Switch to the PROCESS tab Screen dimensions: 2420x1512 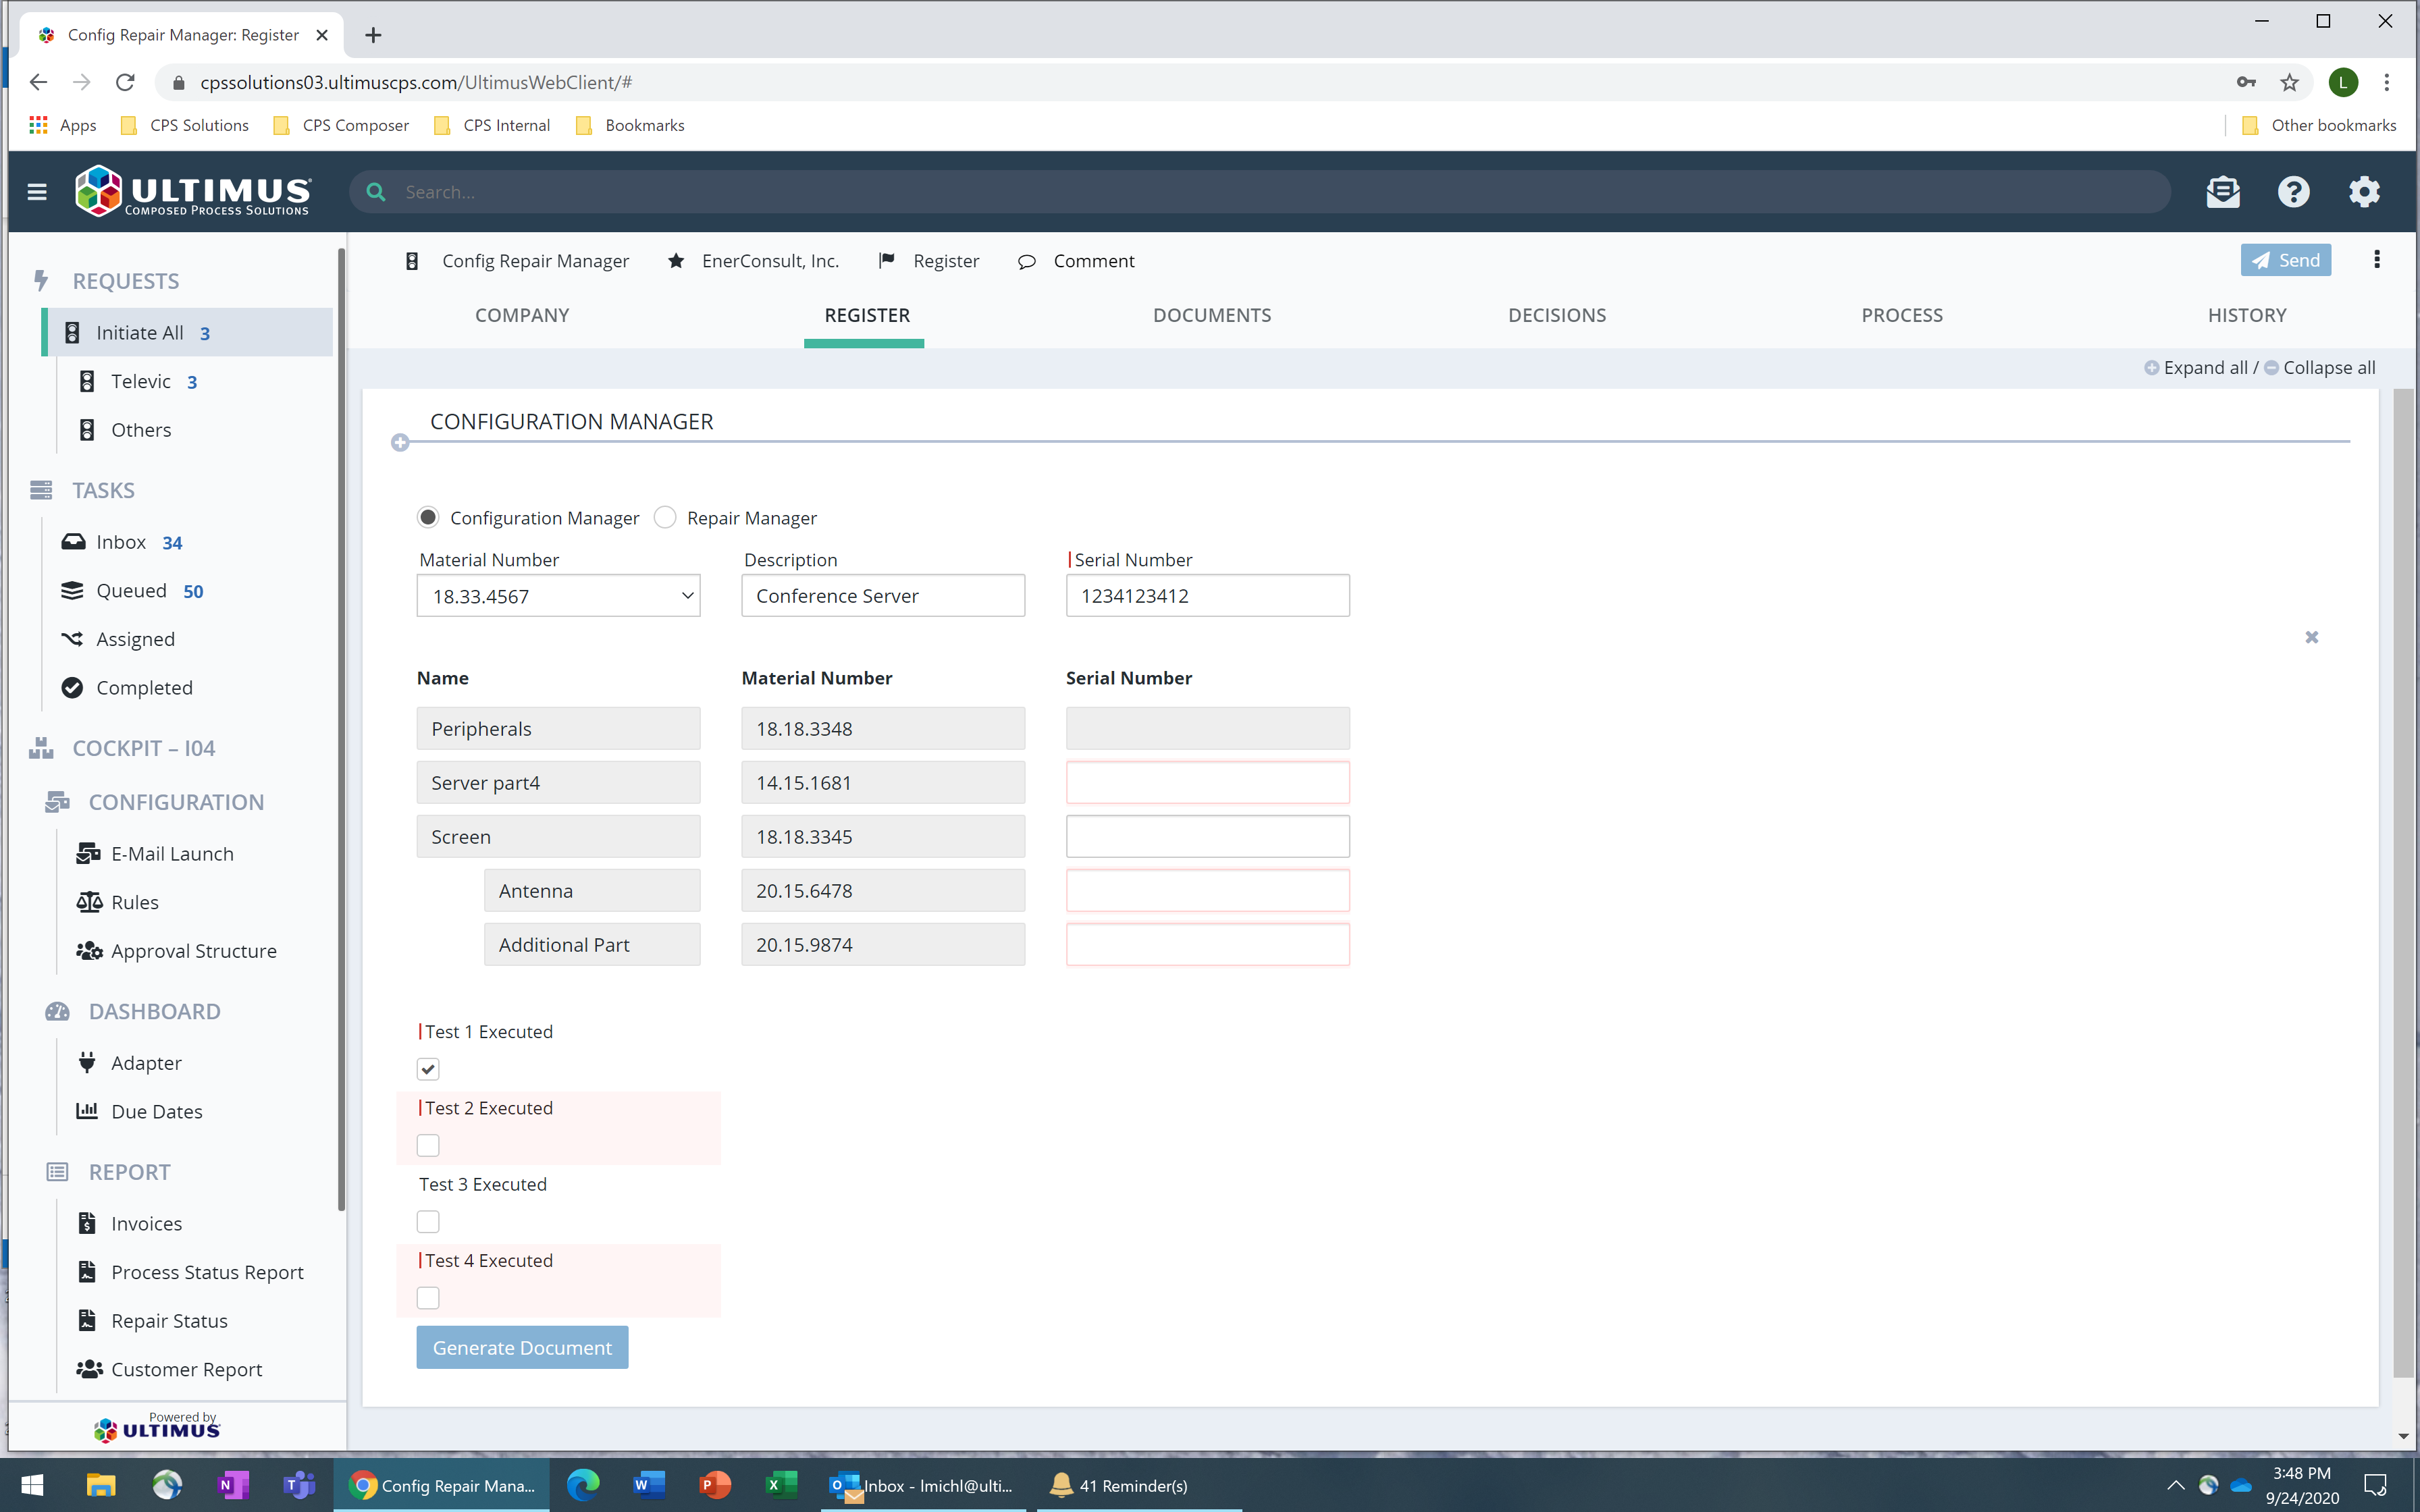pyautogui.click(x=1902, y=315)
